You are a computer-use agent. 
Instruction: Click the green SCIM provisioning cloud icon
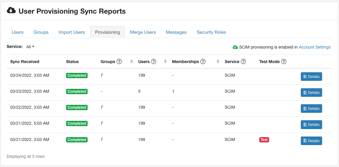coord(235,47)
